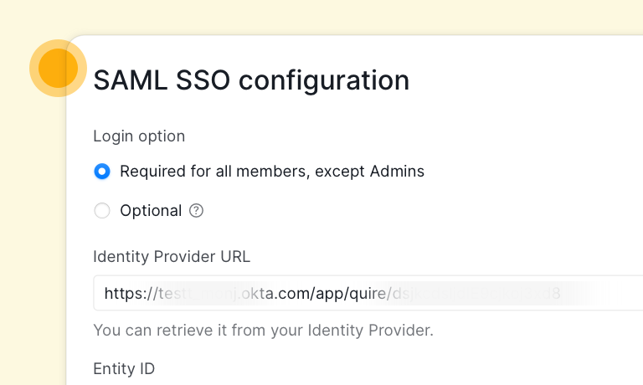Select the Optional login radio button
643x385 pixels.
pos(102,211)
